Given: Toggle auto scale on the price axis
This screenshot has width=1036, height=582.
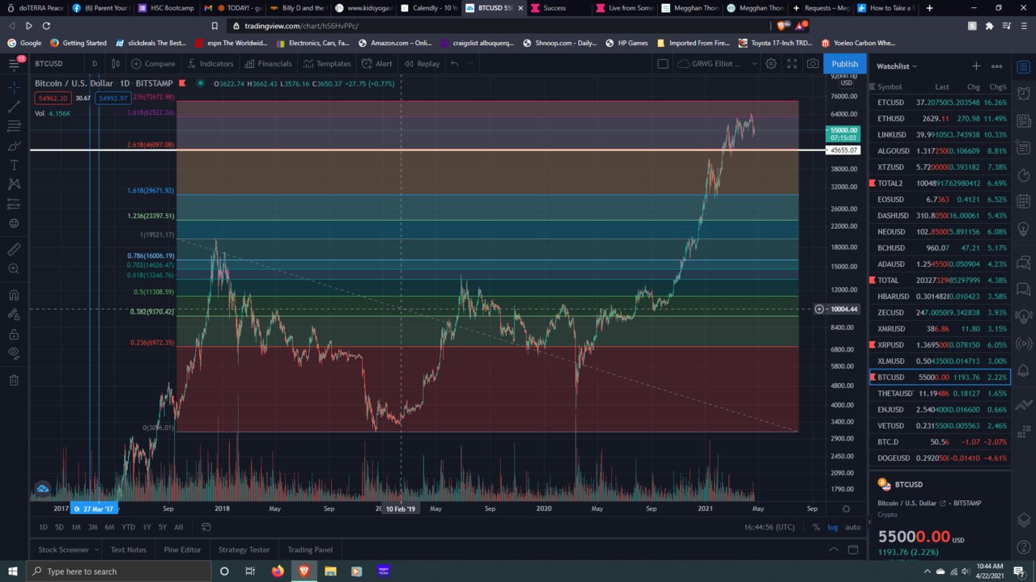Looking at the screenshot, I should click(x=853, y=527).
